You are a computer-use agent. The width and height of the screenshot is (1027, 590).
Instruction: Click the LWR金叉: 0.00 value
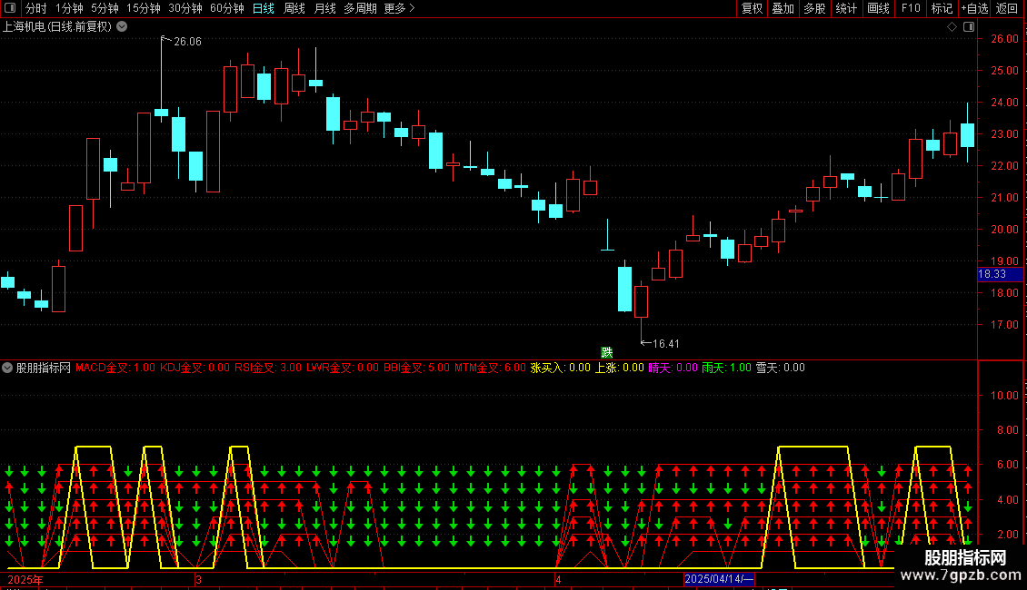[343, 368]
